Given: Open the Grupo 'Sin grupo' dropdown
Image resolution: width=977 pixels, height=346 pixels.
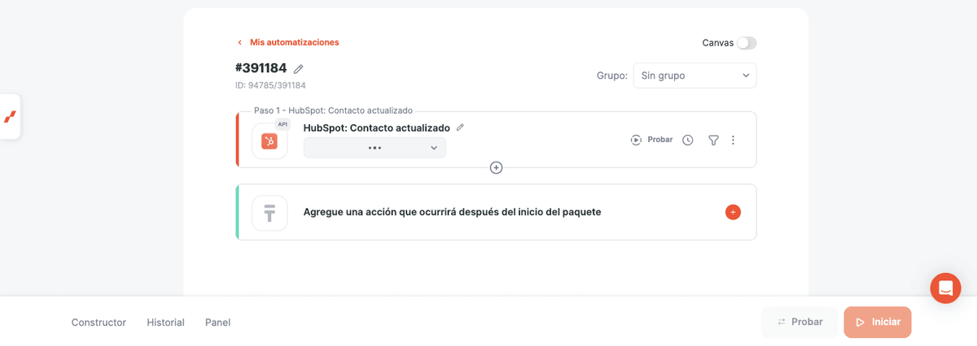Looking at the screenshot, I should coord(694,76).
